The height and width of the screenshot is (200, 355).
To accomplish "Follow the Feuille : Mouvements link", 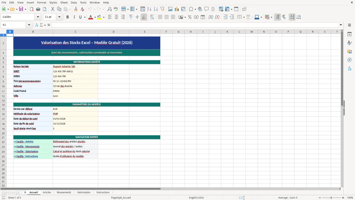I will [26, 147].
